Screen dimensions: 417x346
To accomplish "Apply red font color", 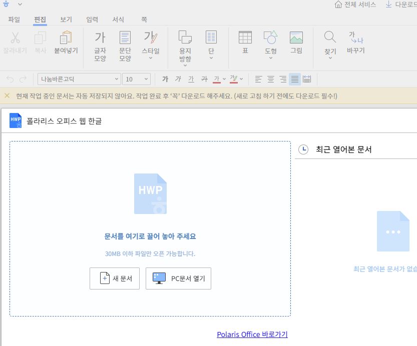I will point(217,79).
